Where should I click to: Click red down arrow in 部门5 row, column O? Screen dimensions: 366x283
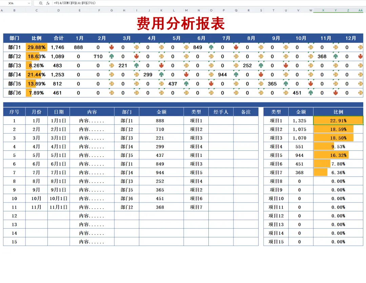(x=211, y=84)
